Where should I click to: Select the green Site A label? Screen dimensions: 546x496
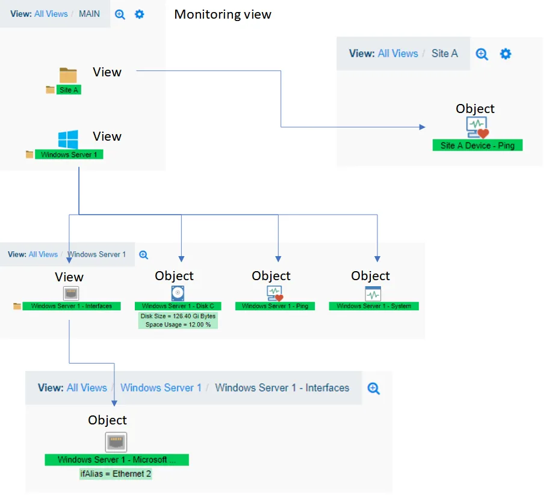(x=69, y=90)
